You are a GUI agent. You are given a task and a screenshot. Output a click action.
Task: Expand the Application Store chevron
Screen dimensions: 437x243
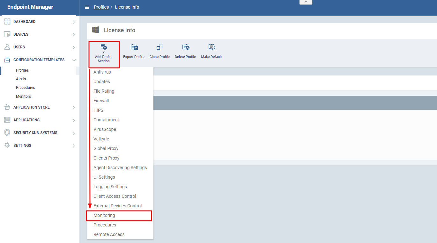[74, 108]
